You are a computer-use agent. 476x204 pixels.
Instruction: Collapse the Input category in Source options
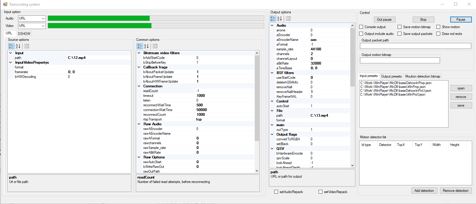[x=11, y=53]
